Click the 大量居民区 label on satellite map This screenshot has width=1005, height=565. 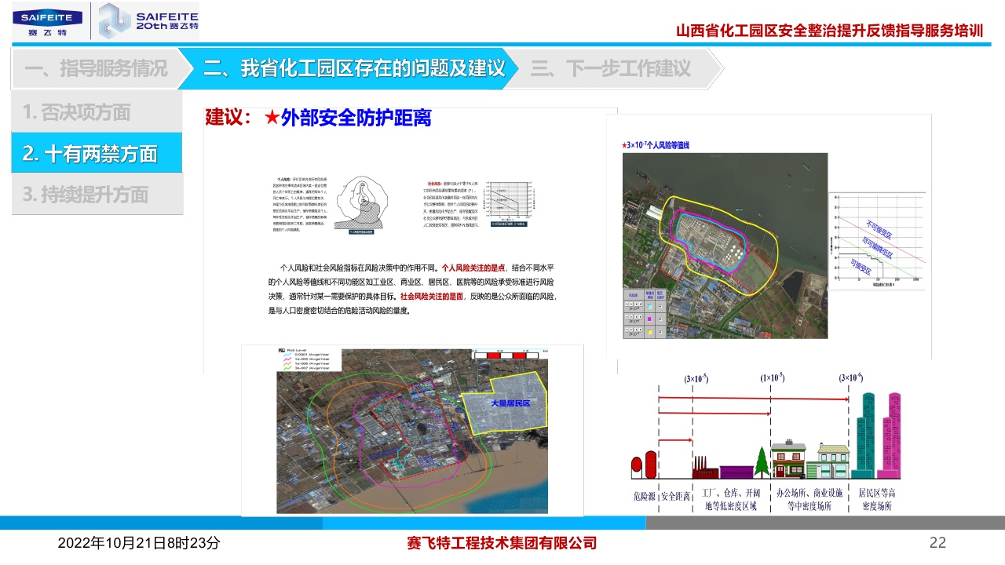coord(510,403)
